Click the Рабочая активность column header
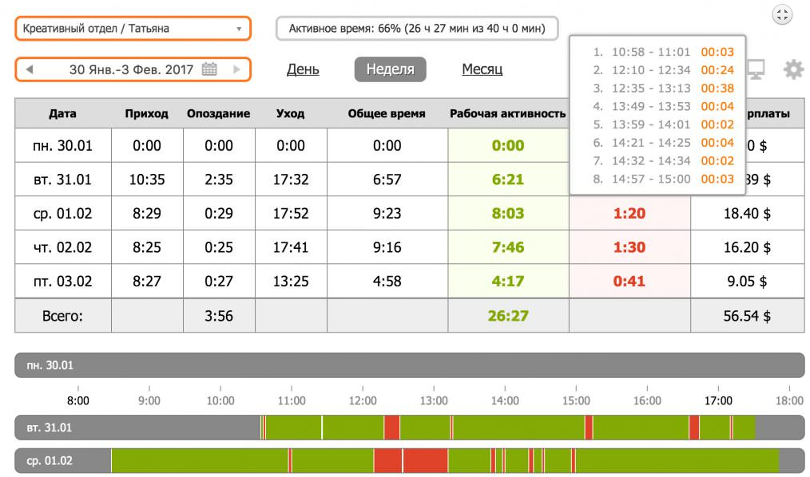 (508, 113)
